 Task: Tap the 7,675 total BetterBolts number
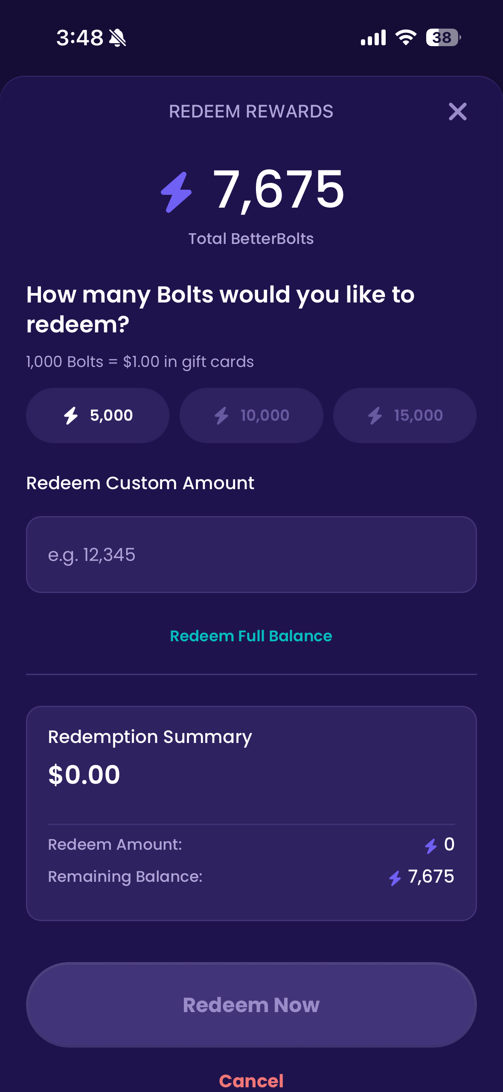[279, 190]
